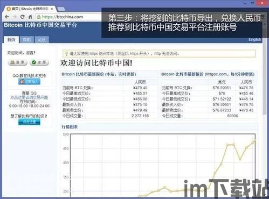The image size is (269, 199).
Task: Click the ¥456.00 today's low price
Action: [140, 99]
